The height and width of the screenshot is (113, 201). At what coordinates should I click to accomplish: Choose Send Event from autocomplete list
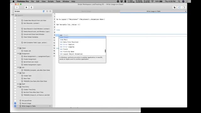[82, 37]
